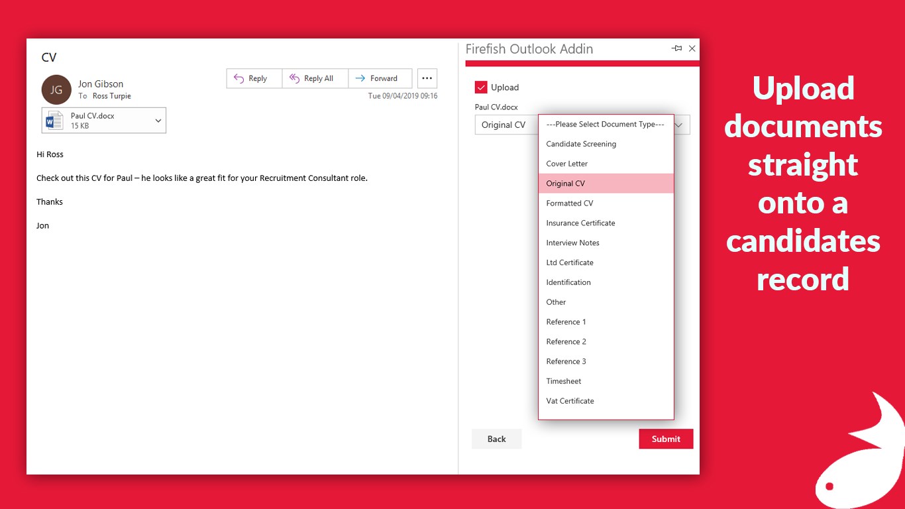Click sender name Jon Gibson
Screen dimensions: 905x509
pos(101,84)
